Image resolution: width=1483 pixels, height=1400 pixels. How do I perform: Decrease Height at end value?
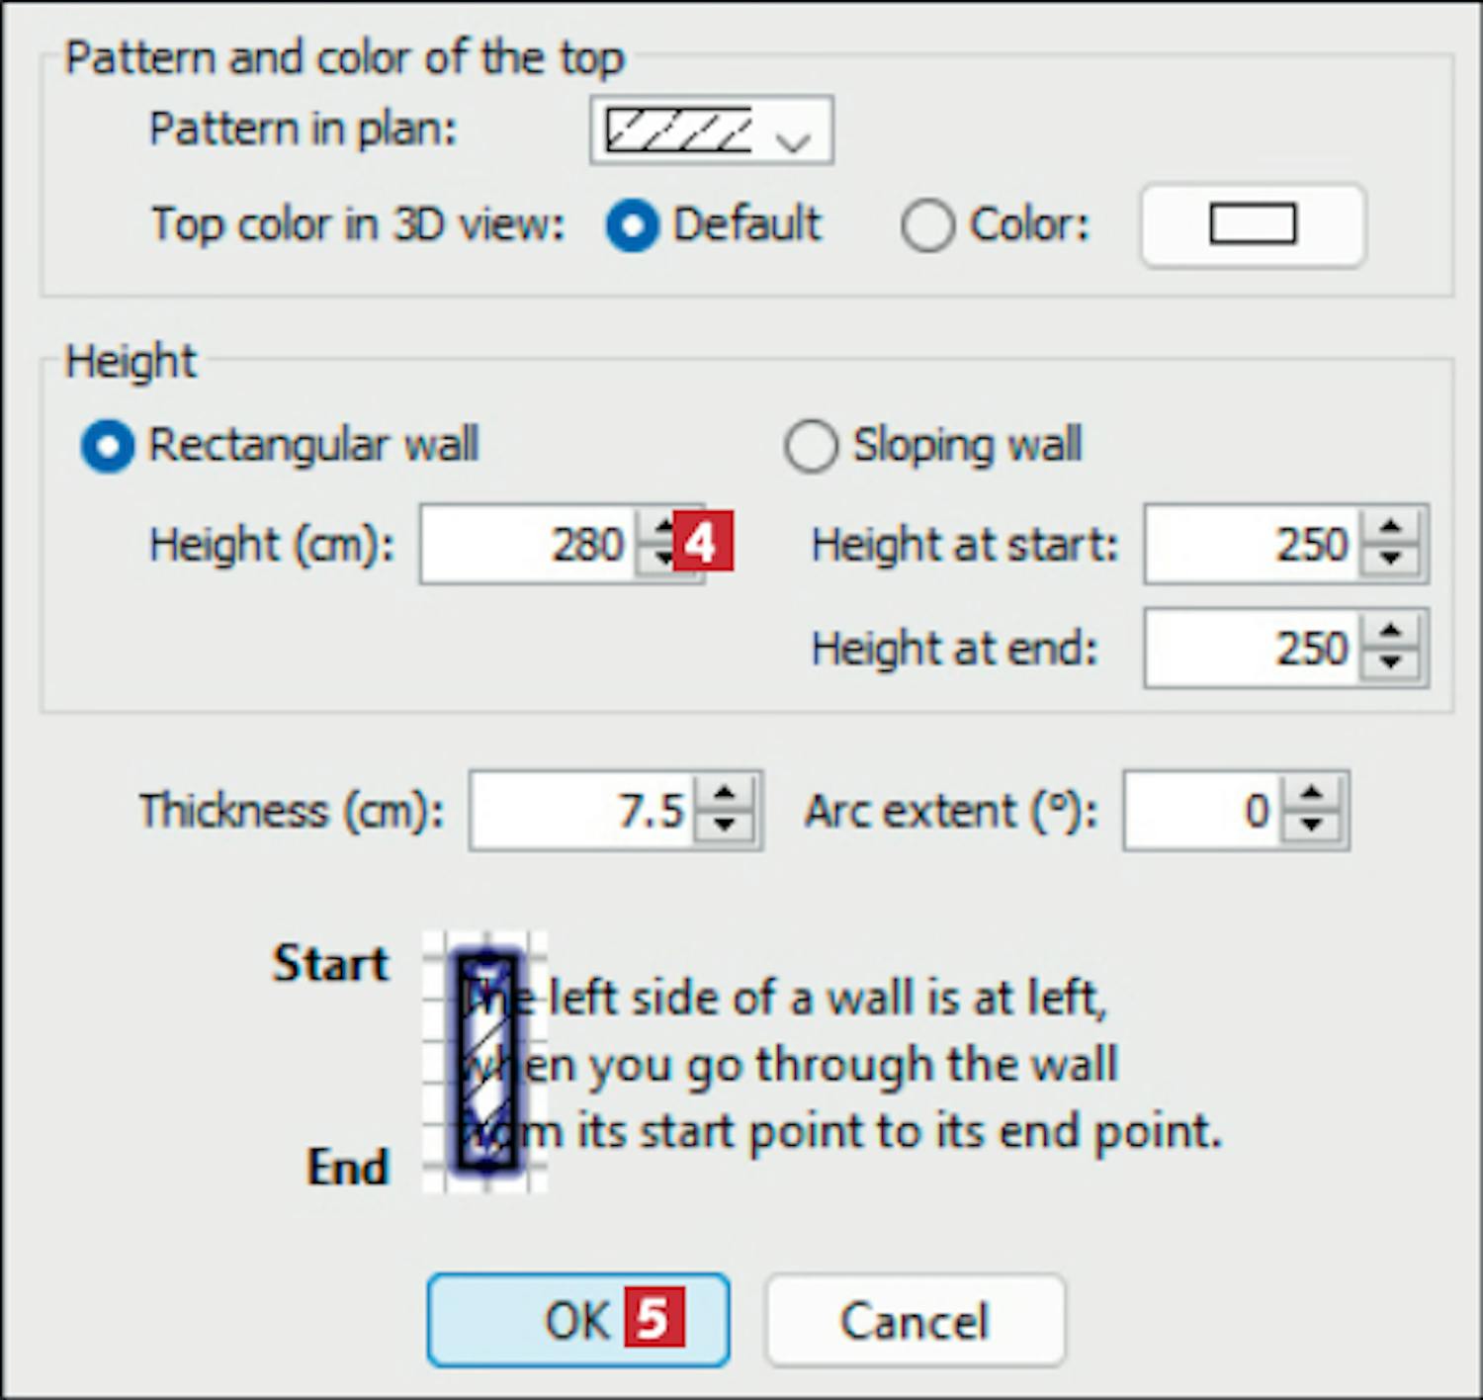click(x=1391, y=665)
